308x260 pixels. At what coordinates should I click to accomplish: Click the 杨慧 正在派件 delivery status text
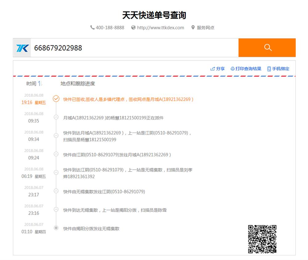(x=113, y=118)
